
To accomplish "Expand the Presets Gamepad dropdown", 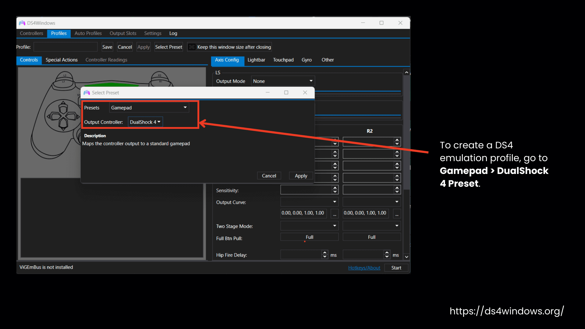I will [149, 108].
